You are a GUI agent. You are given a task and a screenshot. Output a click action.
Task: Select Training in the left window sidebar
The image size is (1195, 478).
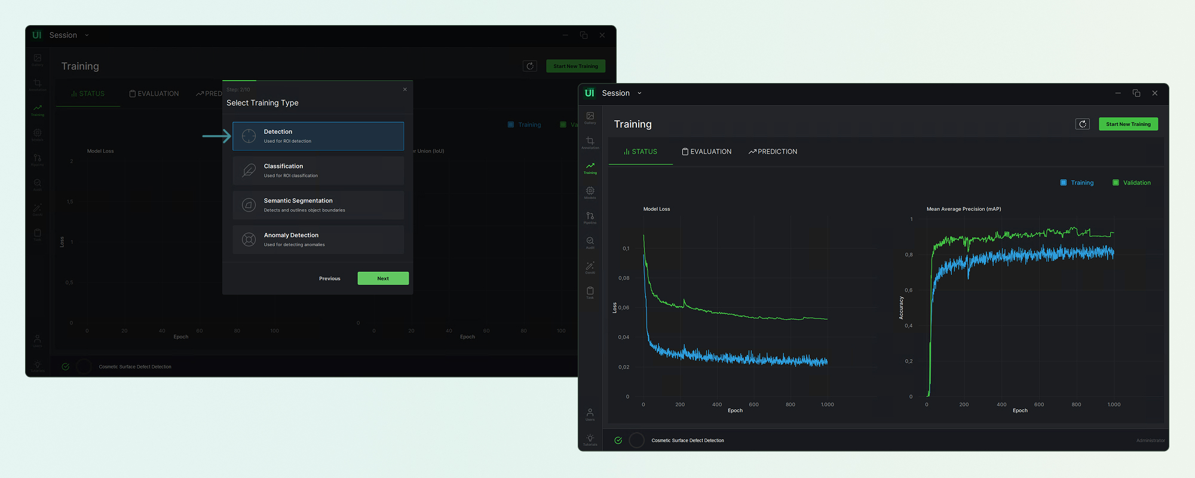[37, 110]
